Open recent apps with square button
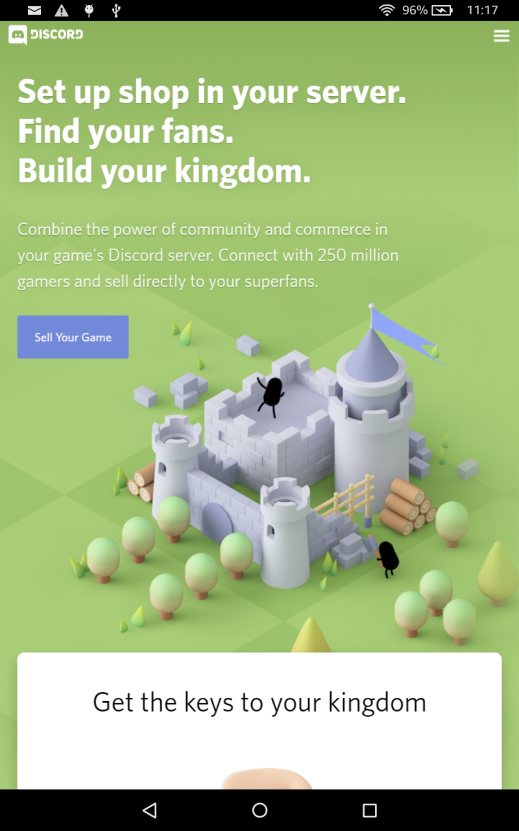 (x=370, y=810)
